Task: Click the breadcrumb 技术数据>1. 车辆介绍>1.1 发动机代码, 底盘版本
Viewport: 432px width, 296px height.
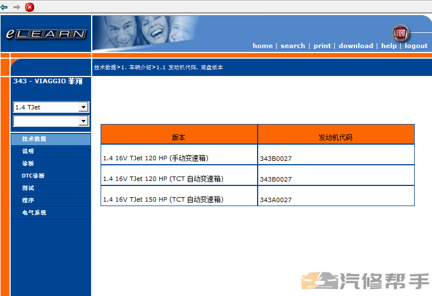Action: click(158, 68)
